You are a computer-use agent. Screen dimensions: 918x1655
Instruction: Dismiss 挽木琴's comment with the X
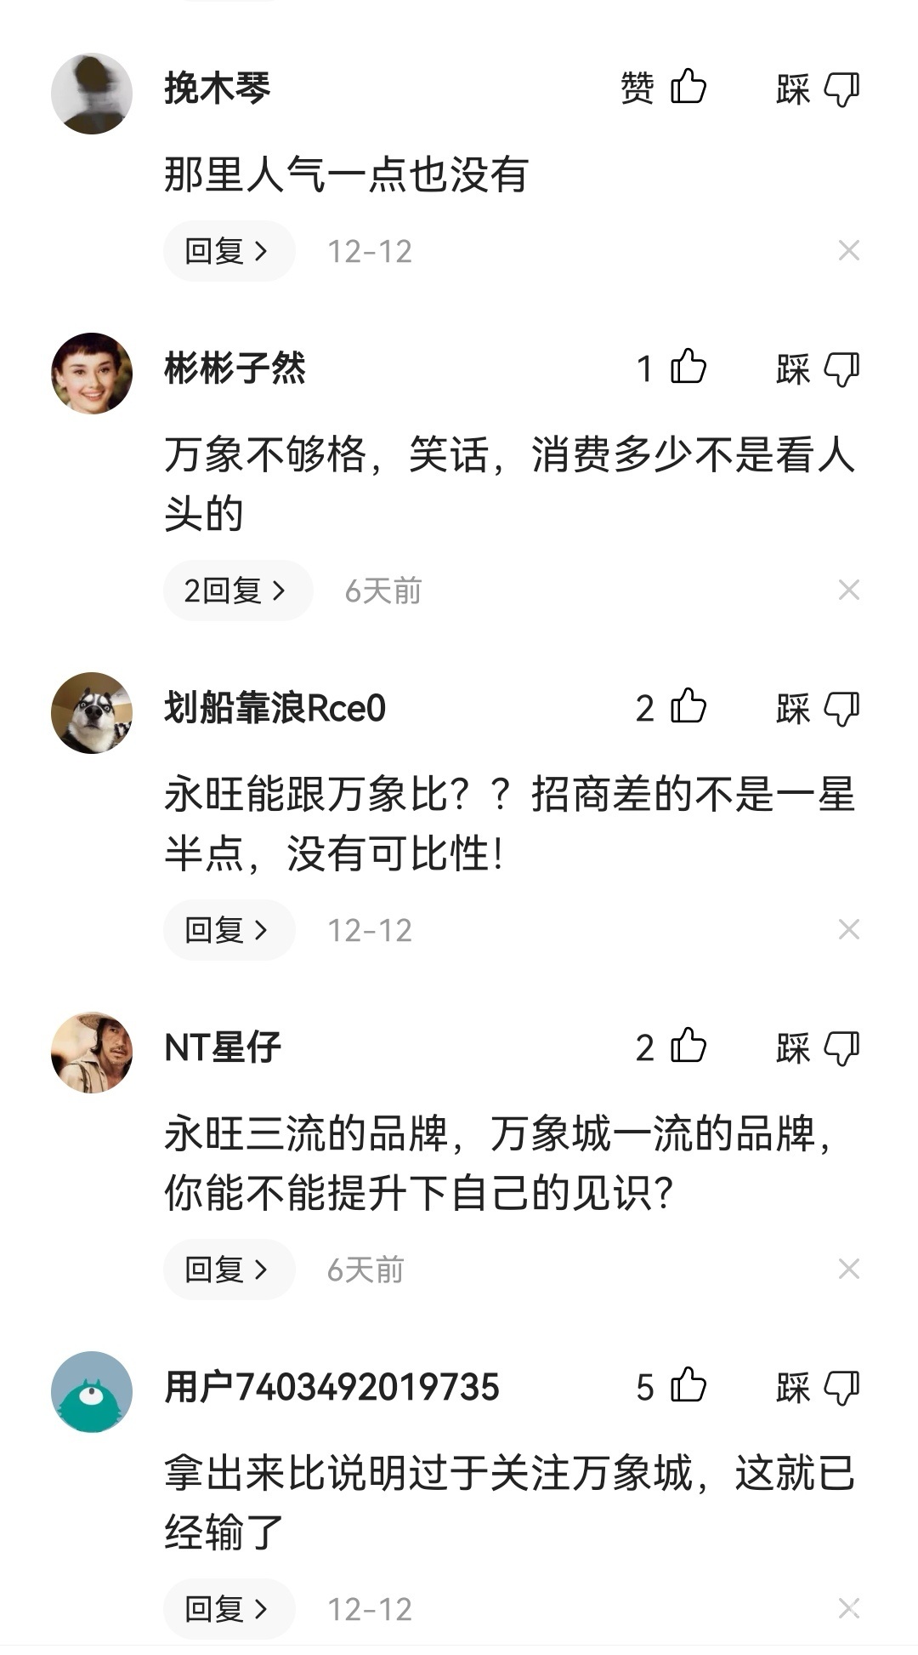coord(848,251)
